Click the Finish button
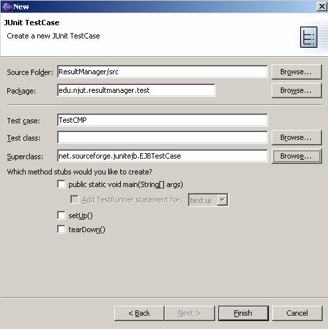The width and height of the screenshot is (328, 329). click(244, 313)
